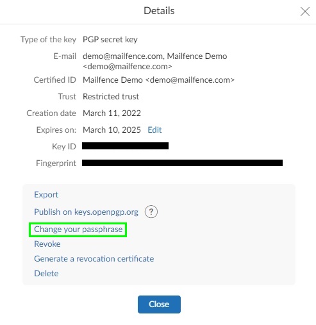Screen dimensions: 316x325
Task: Click the Restricted trust value
Action: click(111, 96)
